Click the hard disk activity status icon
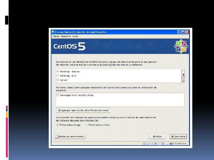 (144, 143)
